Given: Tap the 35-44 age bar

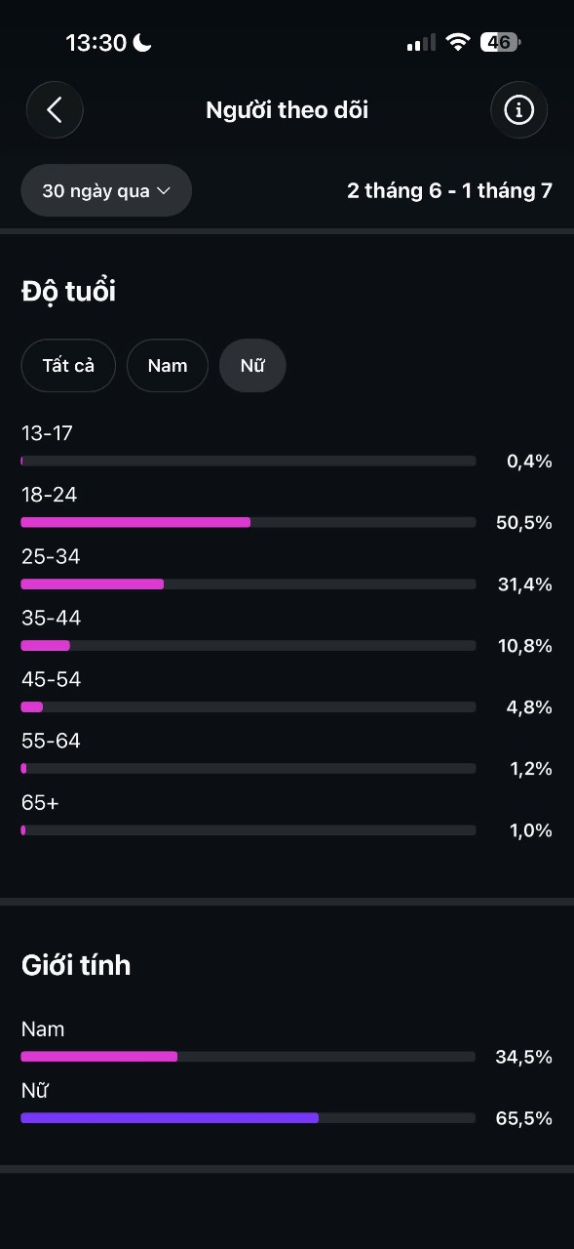Looking at the screenshot, I should click(x=249, y=645).
